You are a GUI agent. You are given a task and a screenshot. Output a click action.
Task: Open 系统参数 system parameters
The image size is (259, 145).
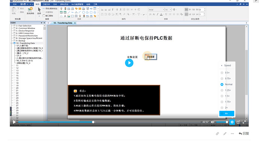[30, 11]
